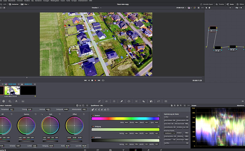
Task: Jump to the first frame
Action: pyautogui.click(x=85, y=80)
